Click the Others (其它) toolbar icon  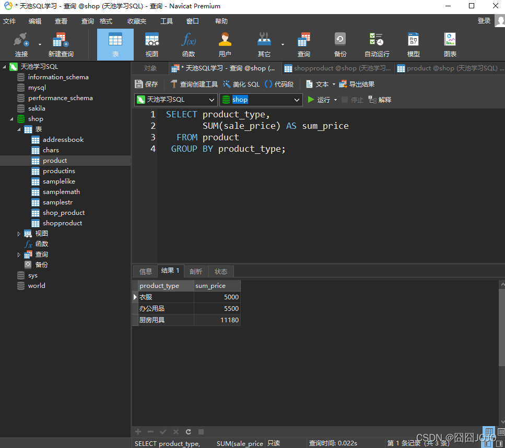[x=264, y=44]
